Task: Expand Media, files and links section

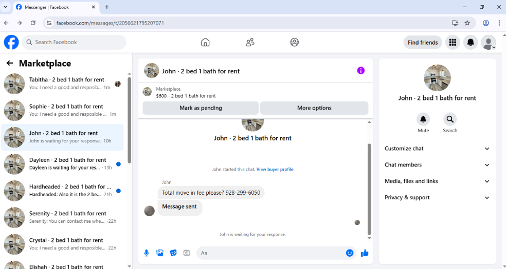Action: click(437, 181)
